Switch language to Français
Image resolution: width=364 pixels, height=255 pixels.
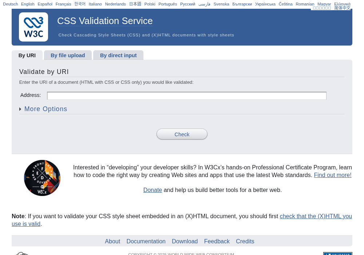[x=63, y=4]
